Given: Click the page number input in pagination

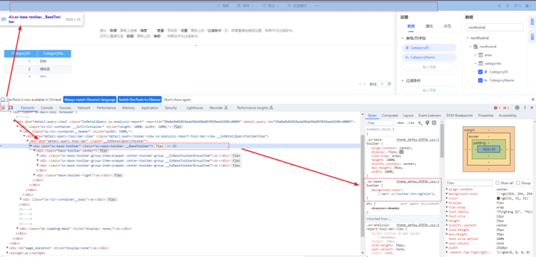Looking at the screenshot, I should [382, 84].
